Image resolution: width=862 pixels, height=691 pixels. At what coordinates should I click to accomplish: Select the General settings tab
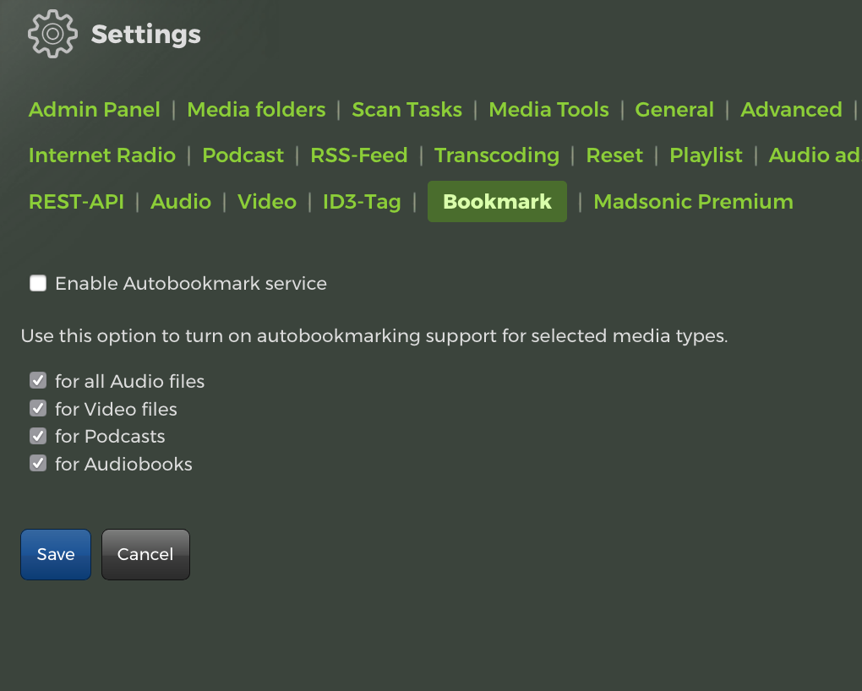[674, 110]
